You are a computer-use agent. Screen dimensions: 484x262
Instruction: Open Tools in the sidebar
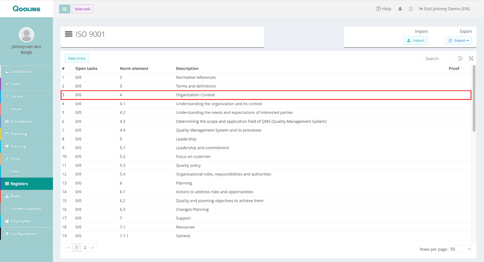pos(27,159)
